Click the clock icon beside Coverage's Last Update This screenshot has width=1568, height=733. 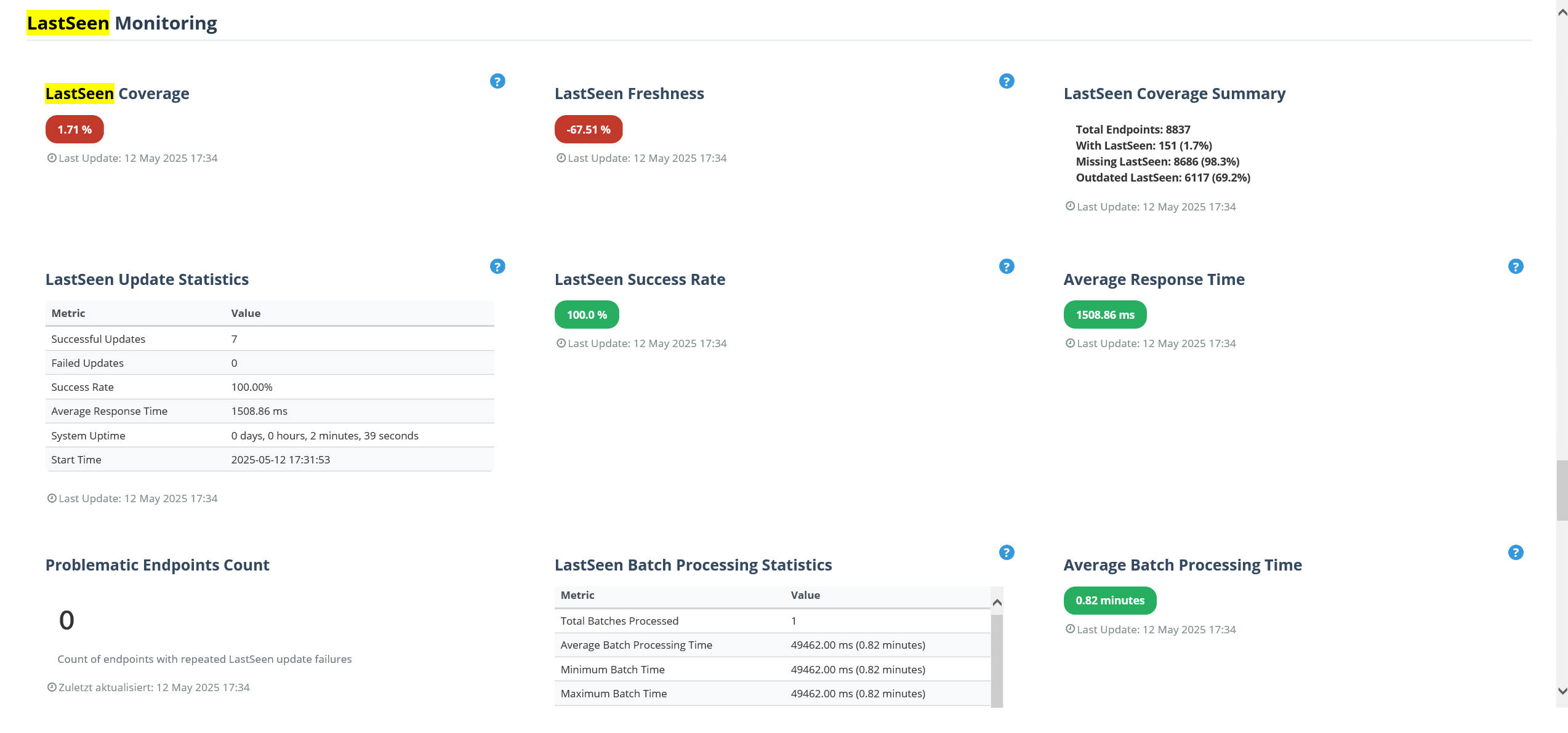pos(52,158)
